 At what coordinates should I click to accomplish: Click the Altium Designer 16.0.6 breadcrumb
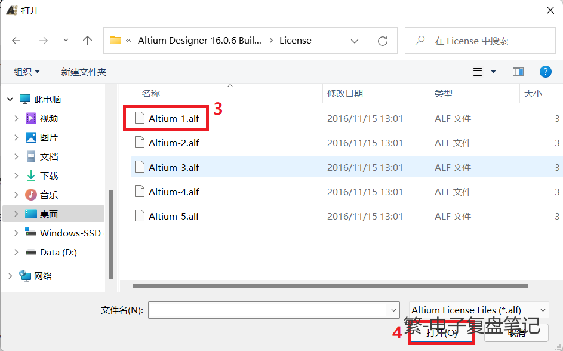click(x=199, y=41)
